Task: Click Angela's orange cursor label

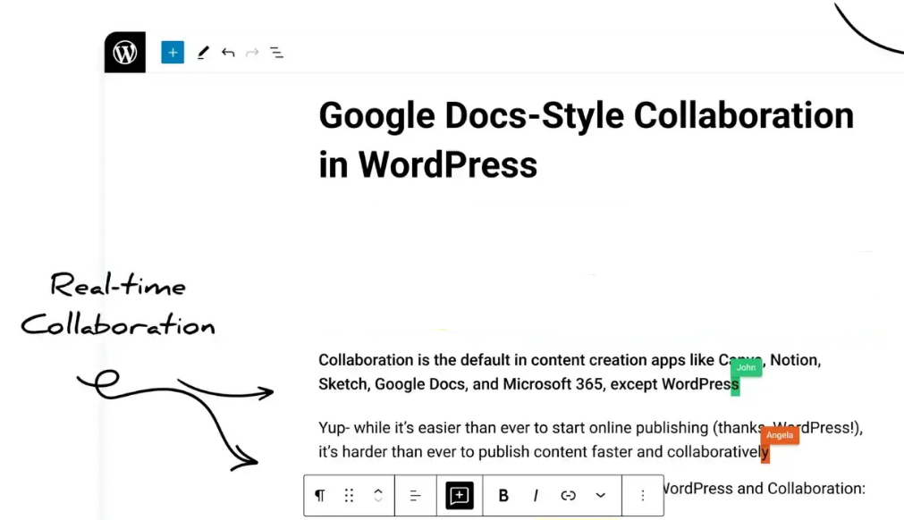Action: click(780, 435)
